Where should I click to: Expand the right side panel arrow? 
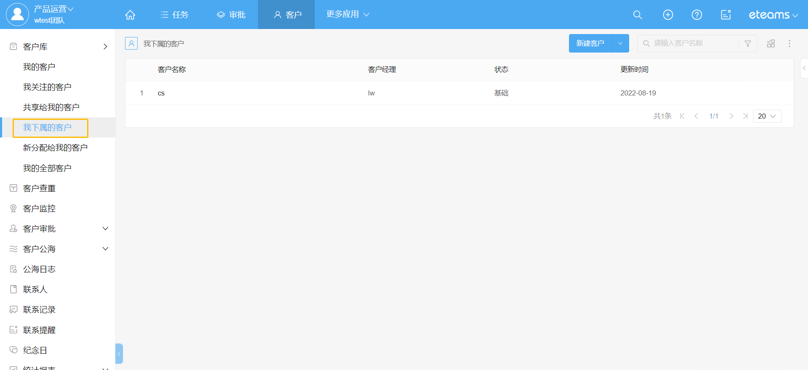click(x=804, y=68)
